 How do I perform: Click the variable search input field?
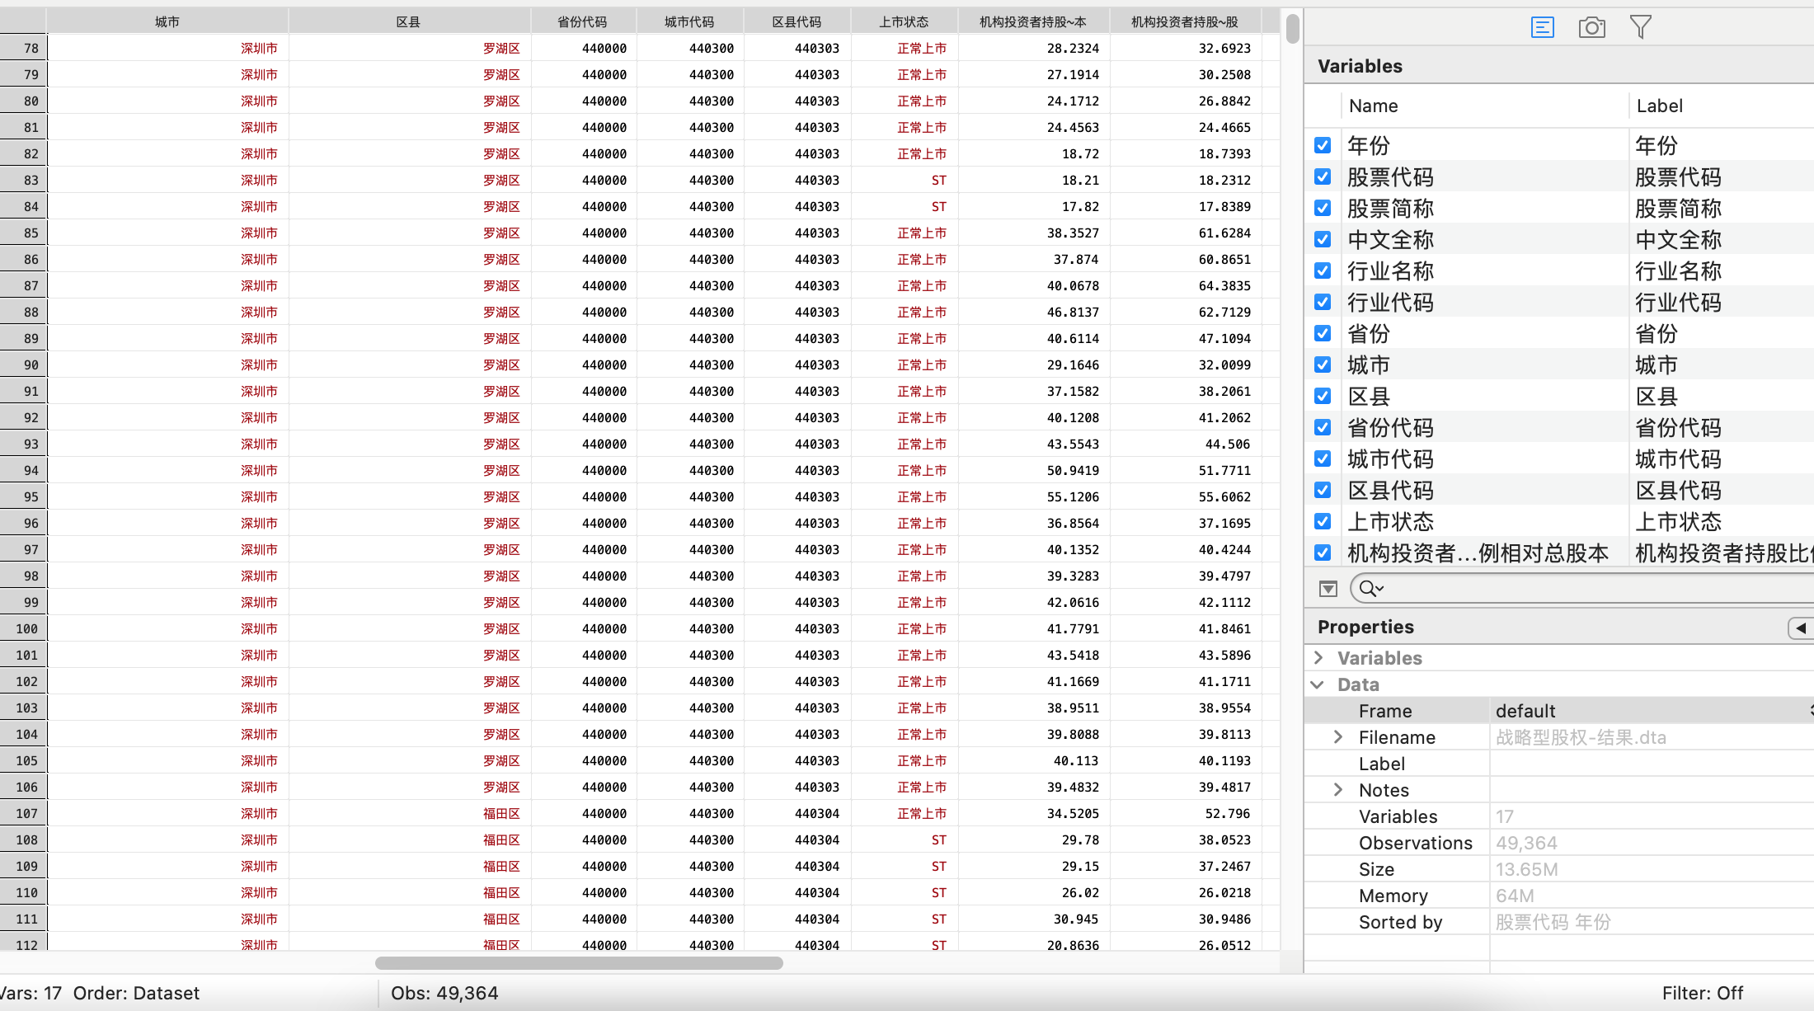(x=1591, y=588)
